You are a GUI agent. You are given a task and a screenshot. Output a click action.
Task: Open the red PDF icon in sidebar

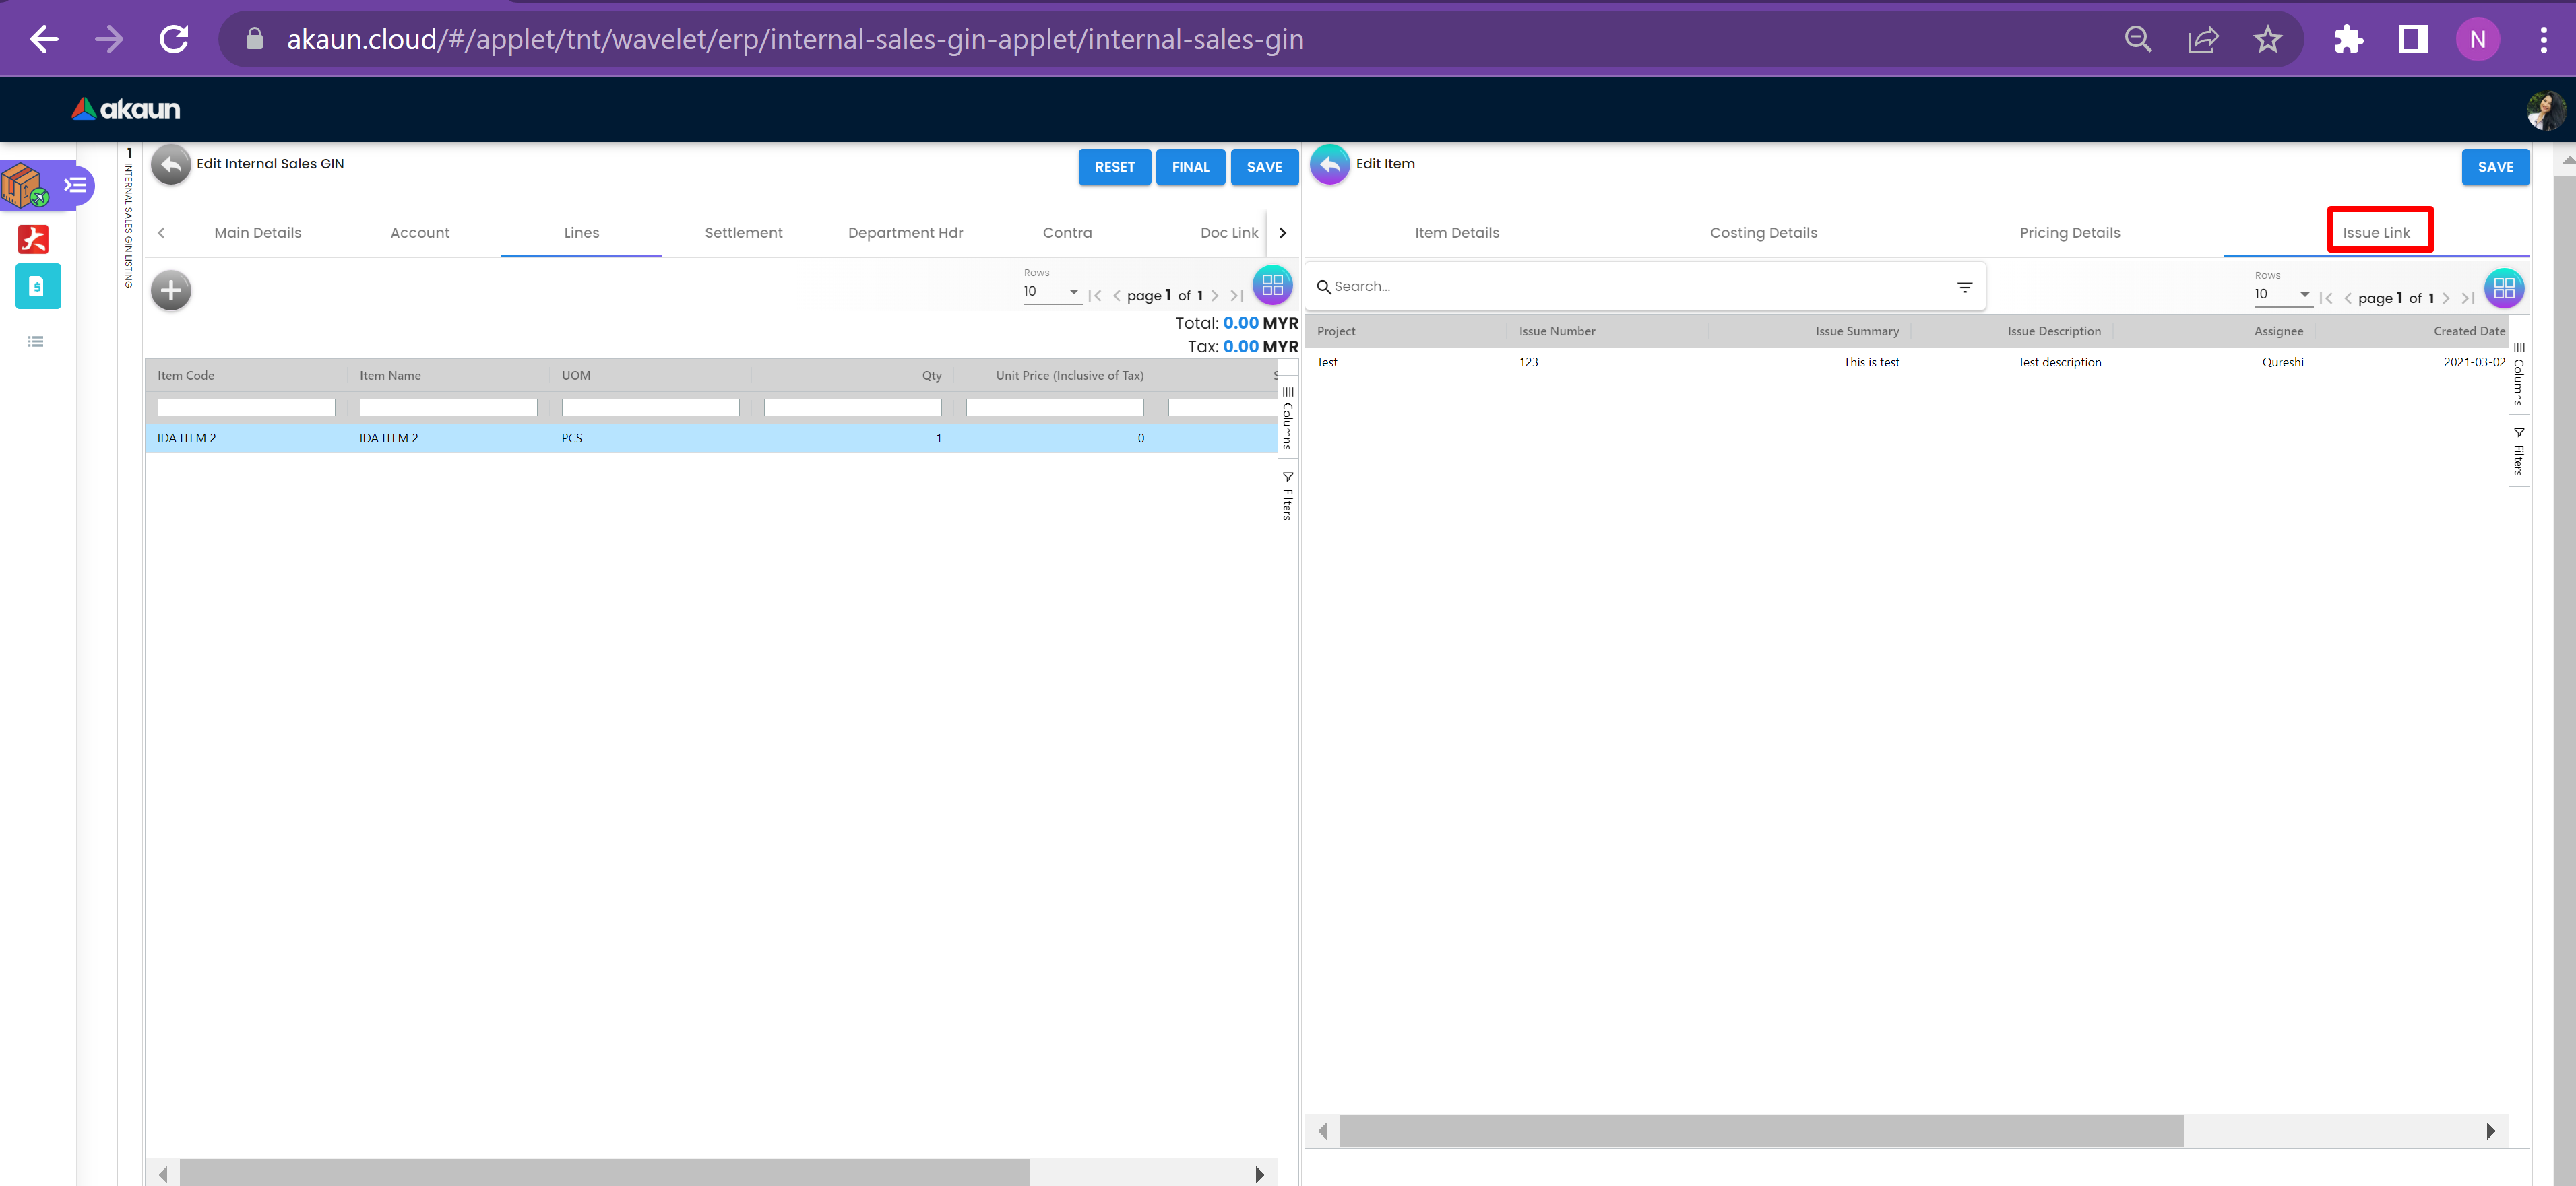click(34, 239)
